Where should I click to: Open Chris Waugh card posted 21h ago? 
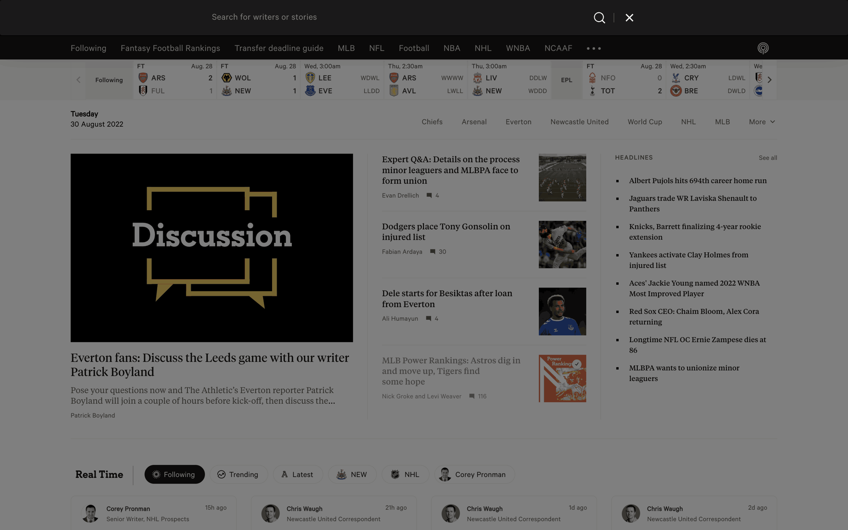pyautogui.click(x=333, y=513)
